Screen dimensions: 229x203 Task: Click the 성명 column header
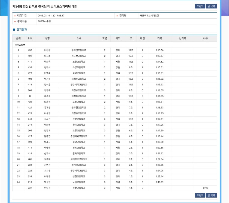click(47, 38)
